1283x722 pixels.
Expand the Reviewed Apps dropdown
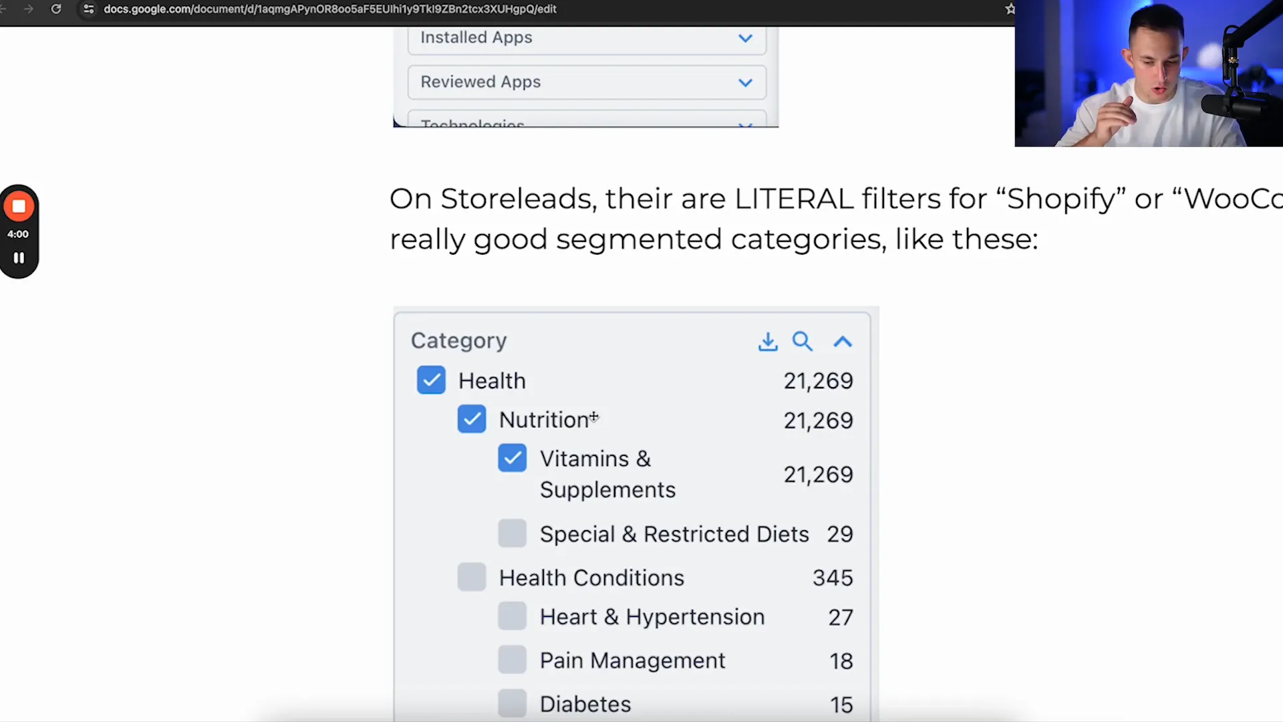[x=745, y=83]
